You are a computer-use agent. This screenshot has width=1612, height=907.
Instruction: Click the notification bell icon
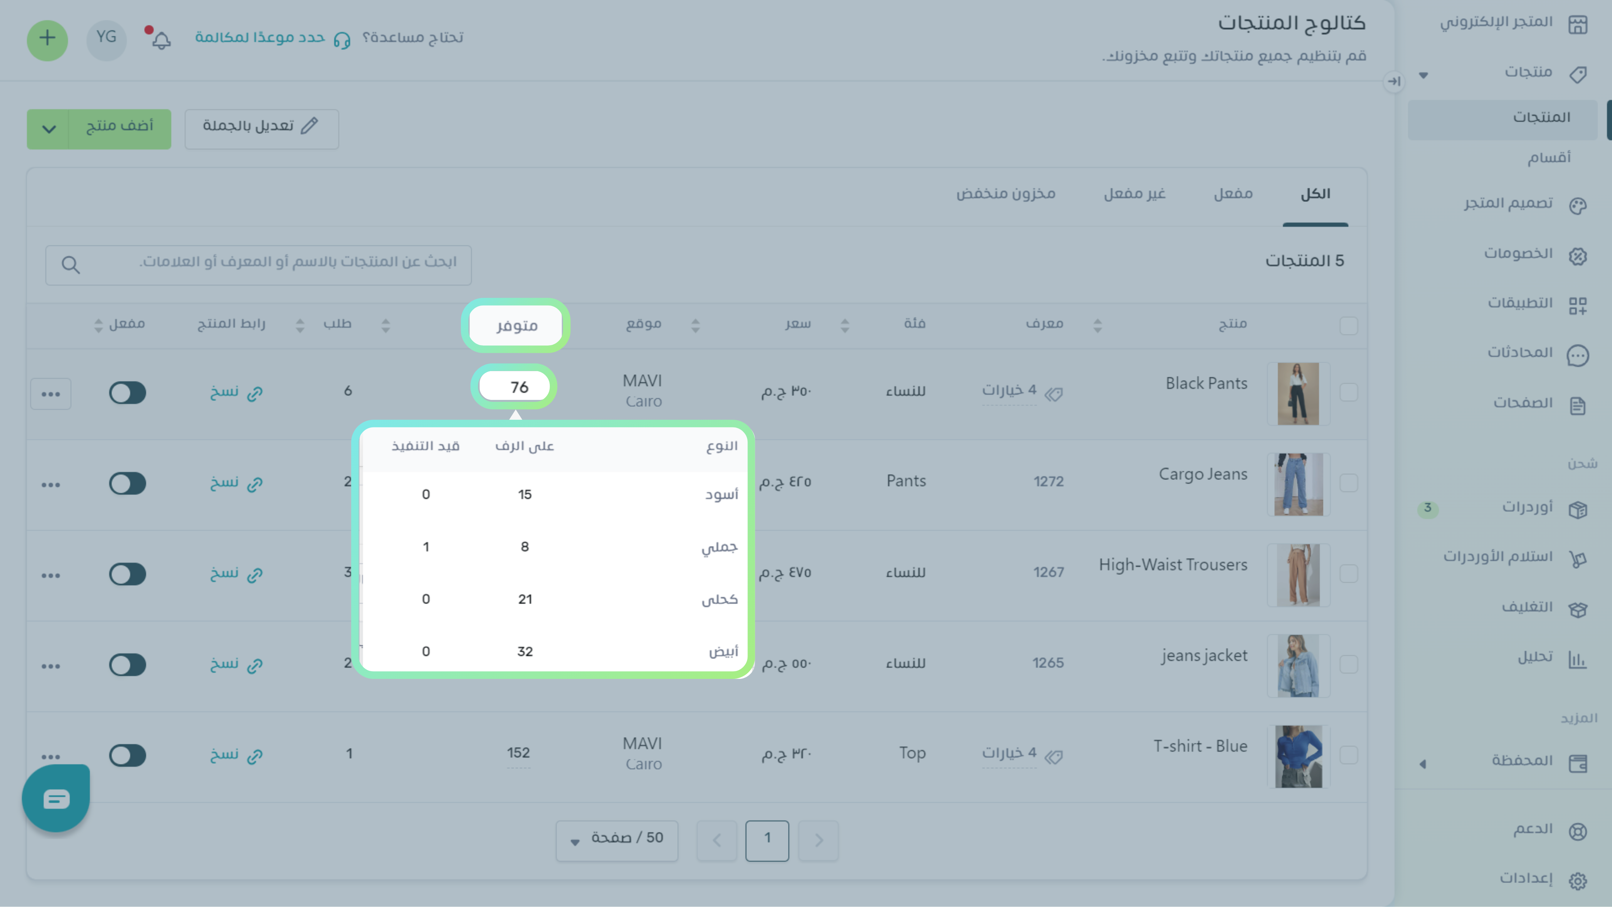161,40
